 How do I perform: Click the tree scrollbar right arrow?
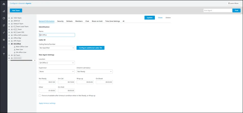tap(35, 60)
